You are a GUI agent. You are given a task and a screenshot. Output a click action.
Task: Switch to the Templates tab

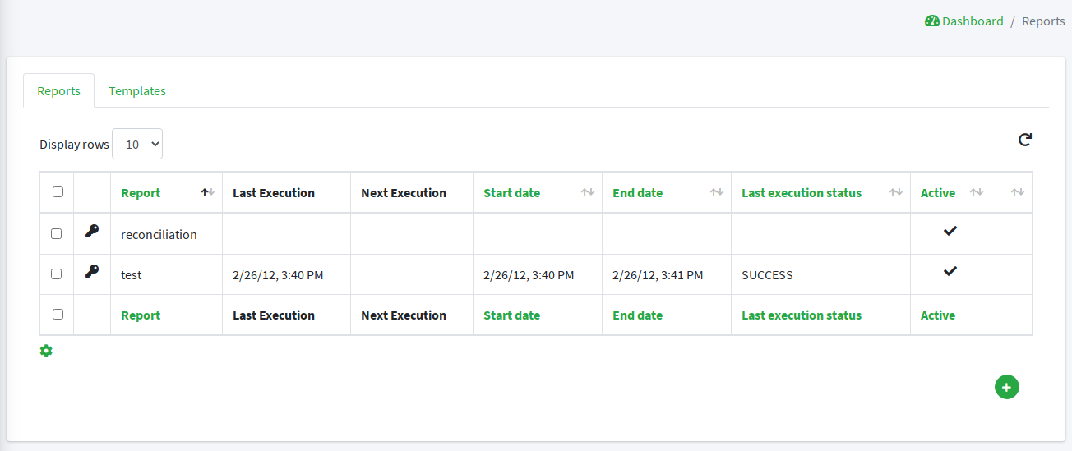(x=137, y=91)
